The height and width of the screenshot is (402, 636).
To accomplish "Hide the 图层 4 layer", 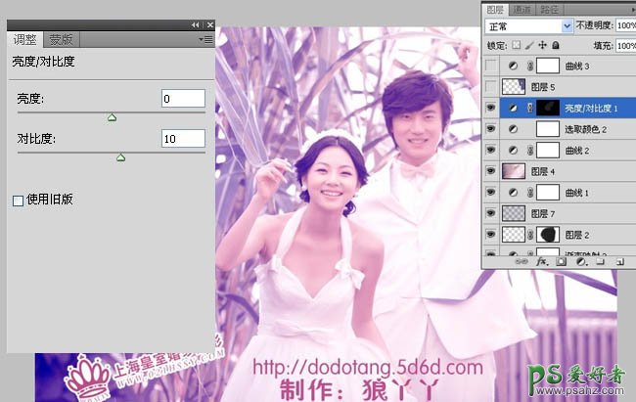I will [x=491, y=170].
